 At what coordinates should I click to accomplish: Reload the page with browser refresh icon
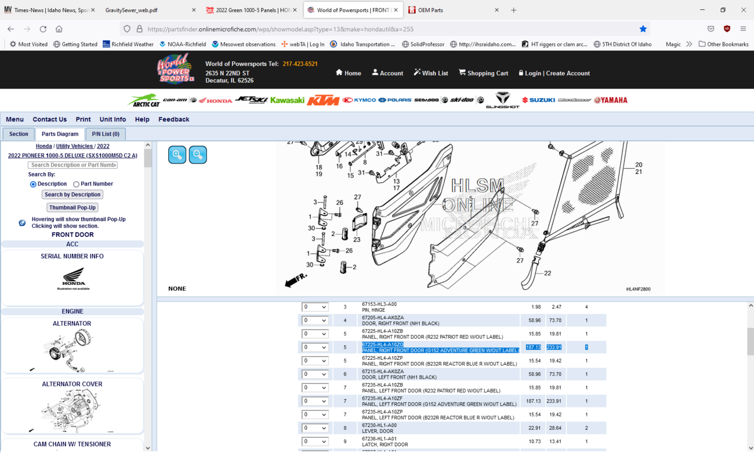(43, 29)
